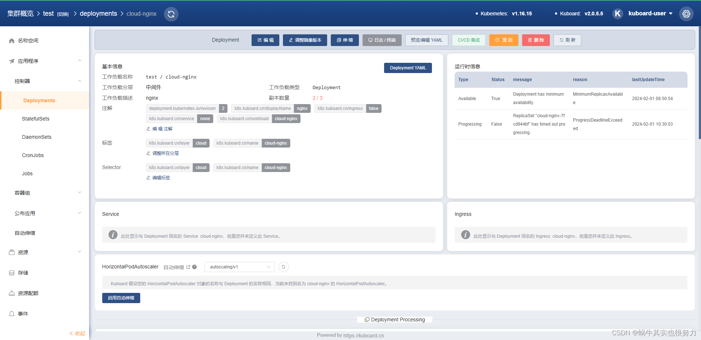Select StatefulSets in sidebar
701x340 pixels.
click(45, 119)
